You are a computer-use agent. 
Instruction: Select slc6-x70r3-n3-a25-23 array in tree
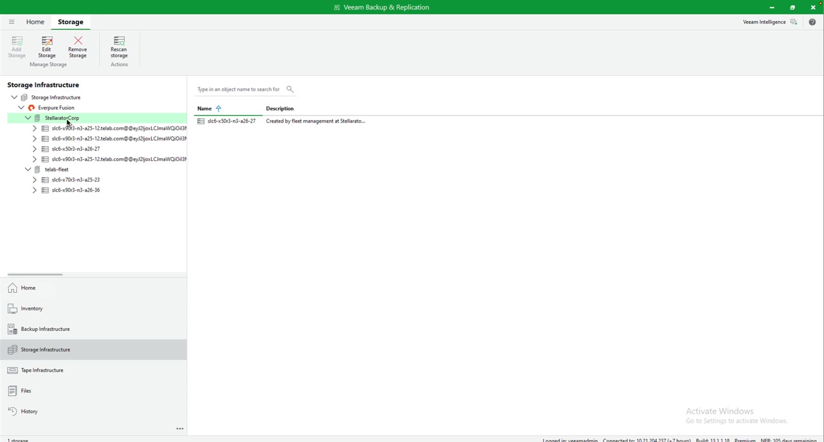click(76, 180)
